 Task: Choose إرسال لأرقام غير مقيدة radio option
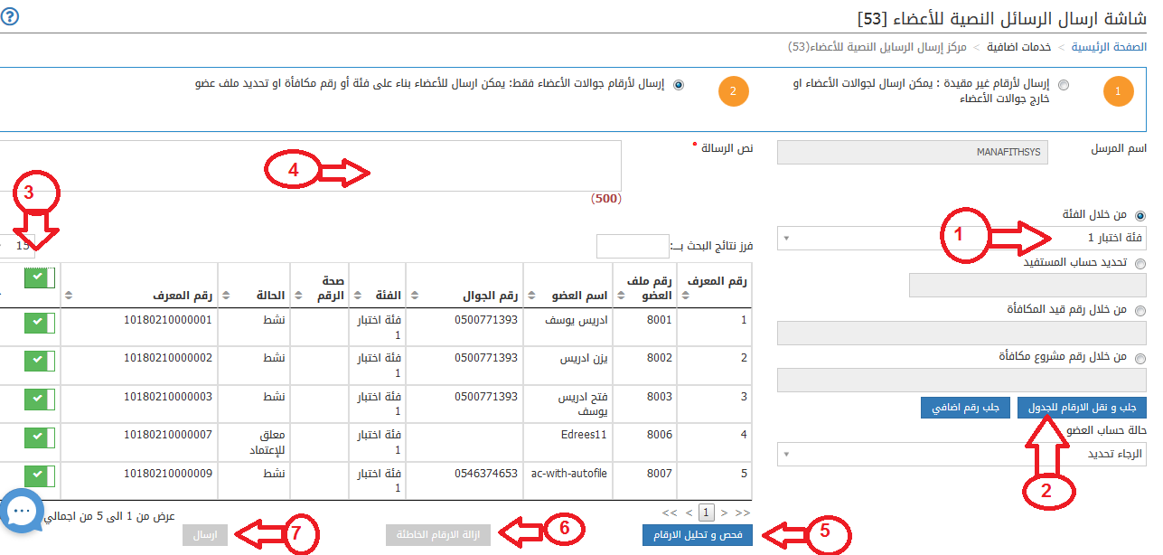coord(1063,85)
